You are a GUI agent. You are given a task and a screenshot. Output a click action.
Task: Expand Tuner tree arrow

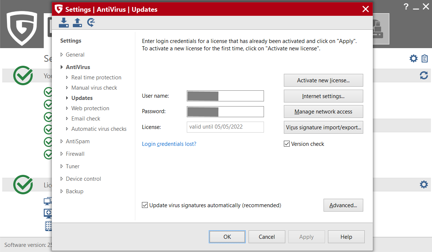click(x=61, y=166)
